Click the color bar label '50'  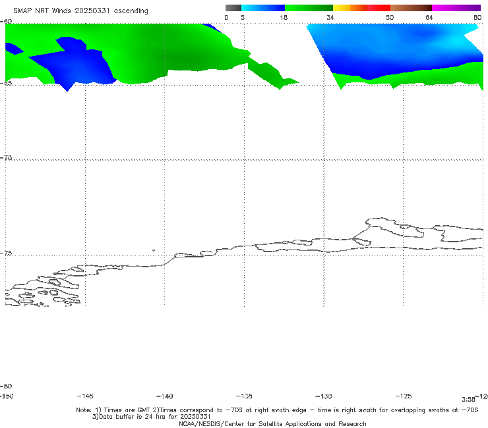[390, 18]
